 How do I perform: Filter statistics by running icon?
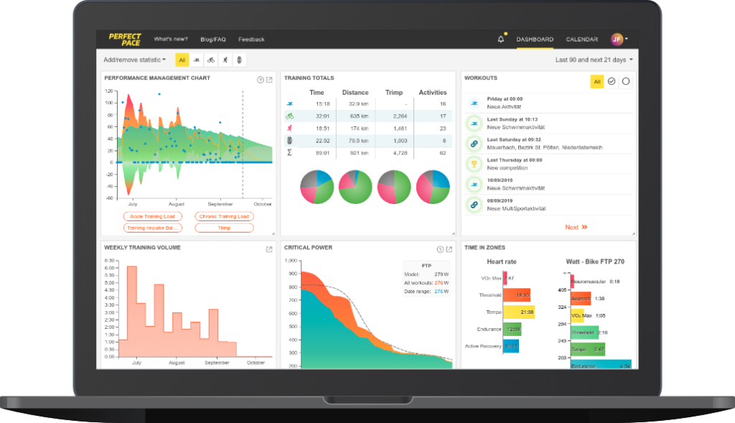pos(225,60)
